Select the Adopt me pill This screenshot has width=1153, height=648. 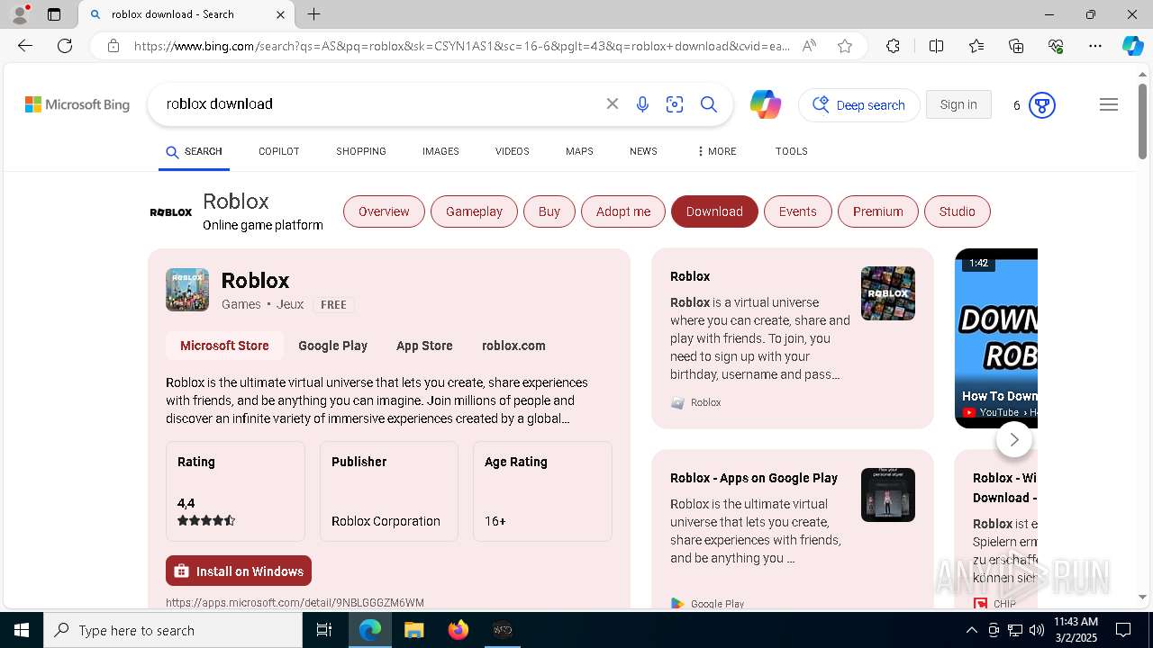[623, 211]
